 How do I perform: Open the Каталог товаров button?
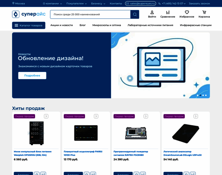pos(29,25)
